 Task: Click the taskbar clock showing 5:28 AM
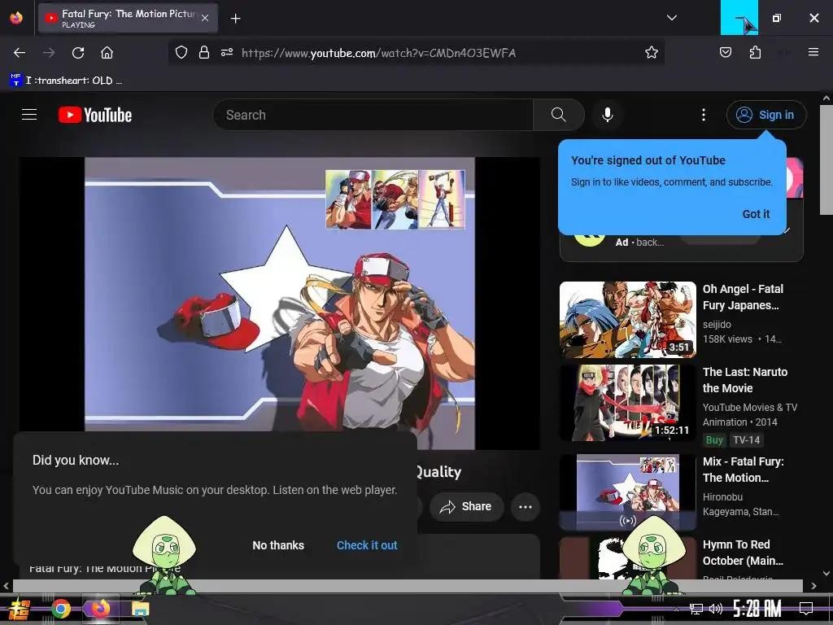[757, 609]
